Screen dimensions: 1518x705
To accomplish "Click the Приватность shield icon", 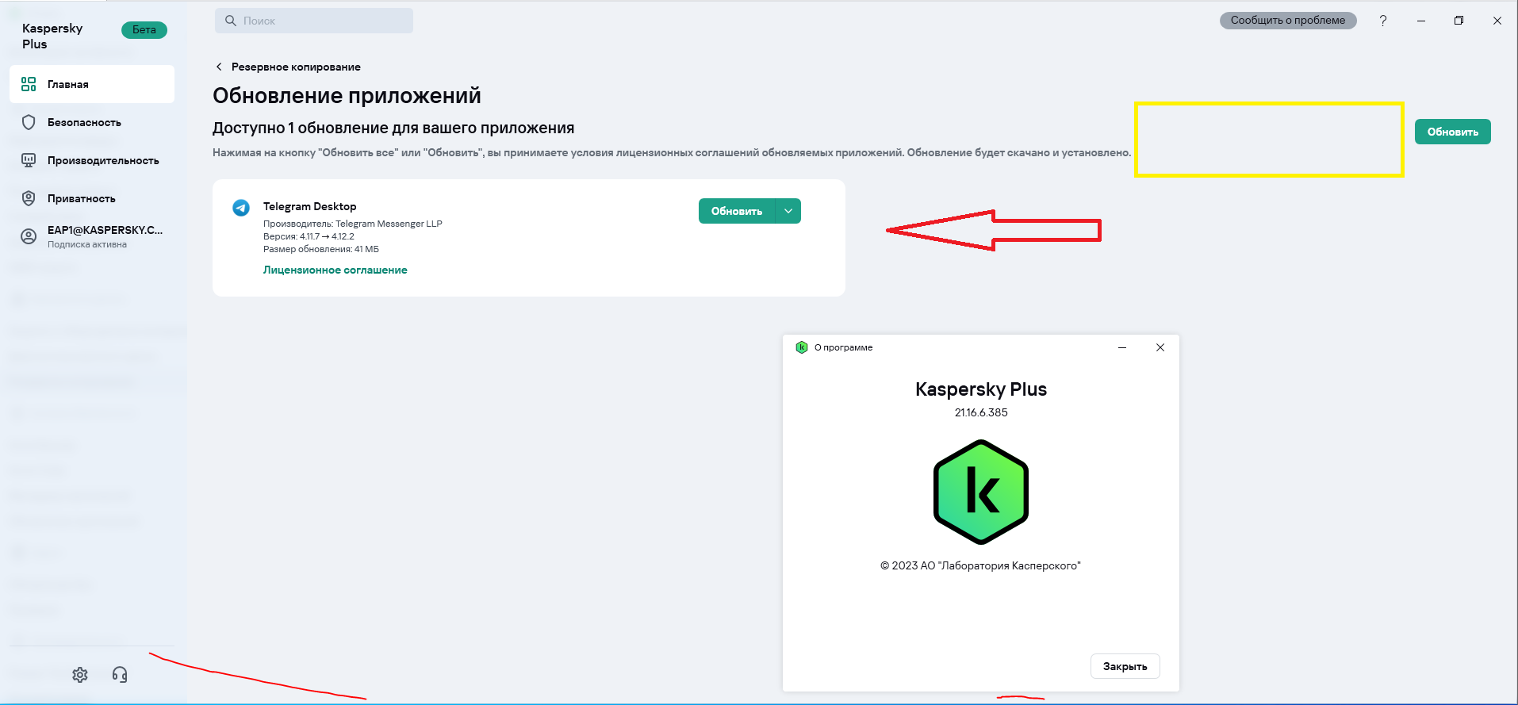I will (x=29, y=198).
